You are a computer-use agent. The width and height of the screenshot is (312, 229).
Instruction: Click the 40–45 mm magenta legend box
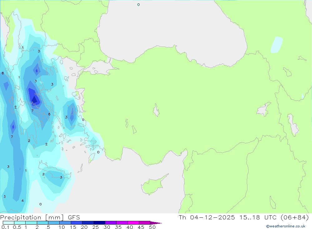tap(133, 223)
